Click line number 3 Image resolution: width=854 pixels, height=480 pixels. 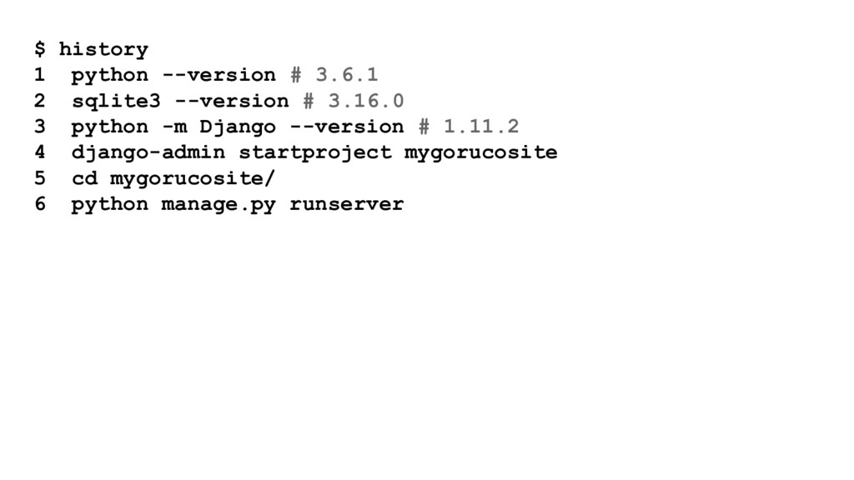coord(40,127)
